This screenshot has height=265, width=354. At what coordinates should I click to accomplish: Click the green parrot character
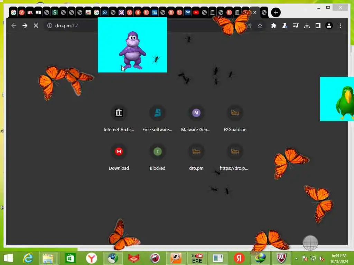click(345, 102)
